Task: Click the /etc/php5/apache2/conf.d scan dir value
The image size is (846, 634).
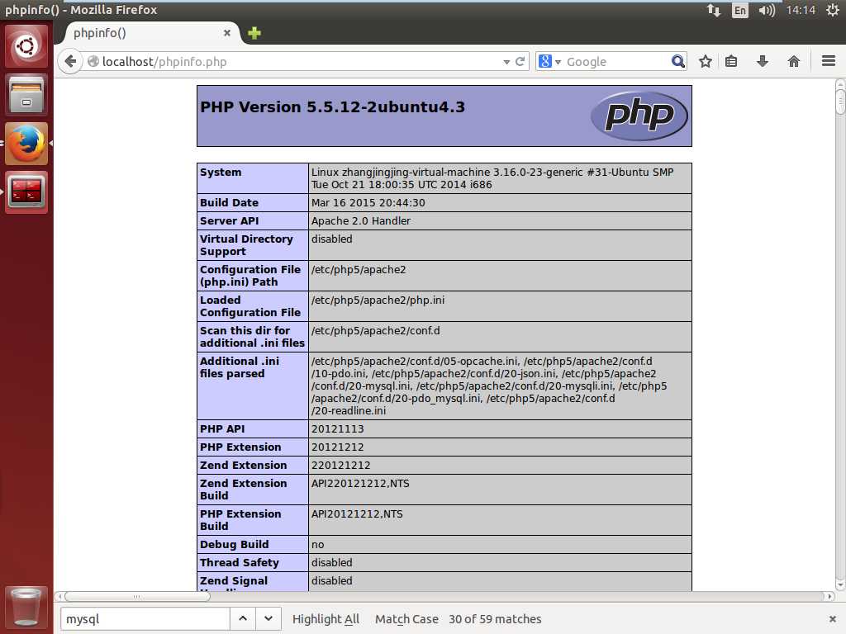Action: click(376, 330)
